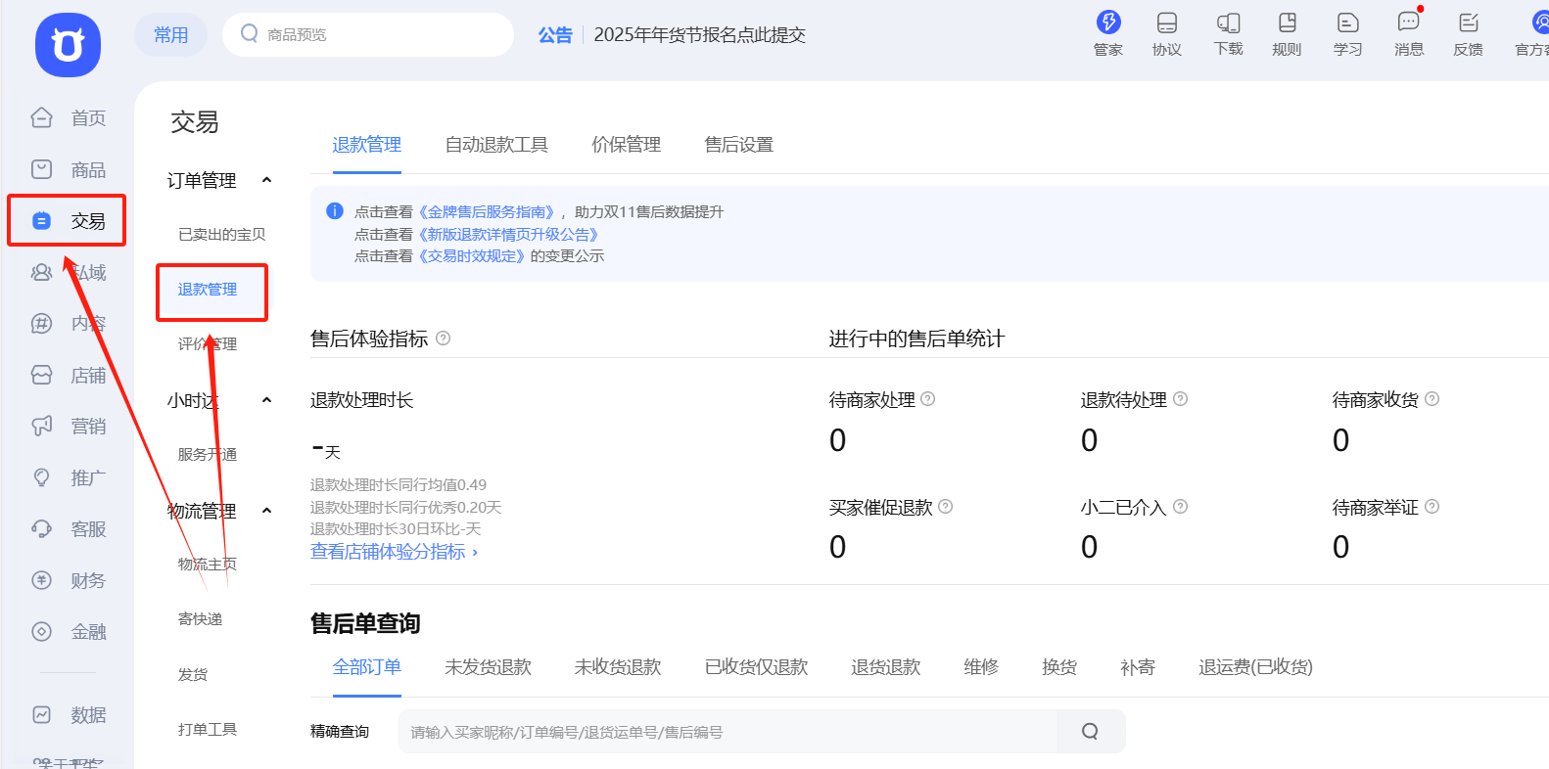Open the 协议 agreements icon

click(x=1167, y=33)
